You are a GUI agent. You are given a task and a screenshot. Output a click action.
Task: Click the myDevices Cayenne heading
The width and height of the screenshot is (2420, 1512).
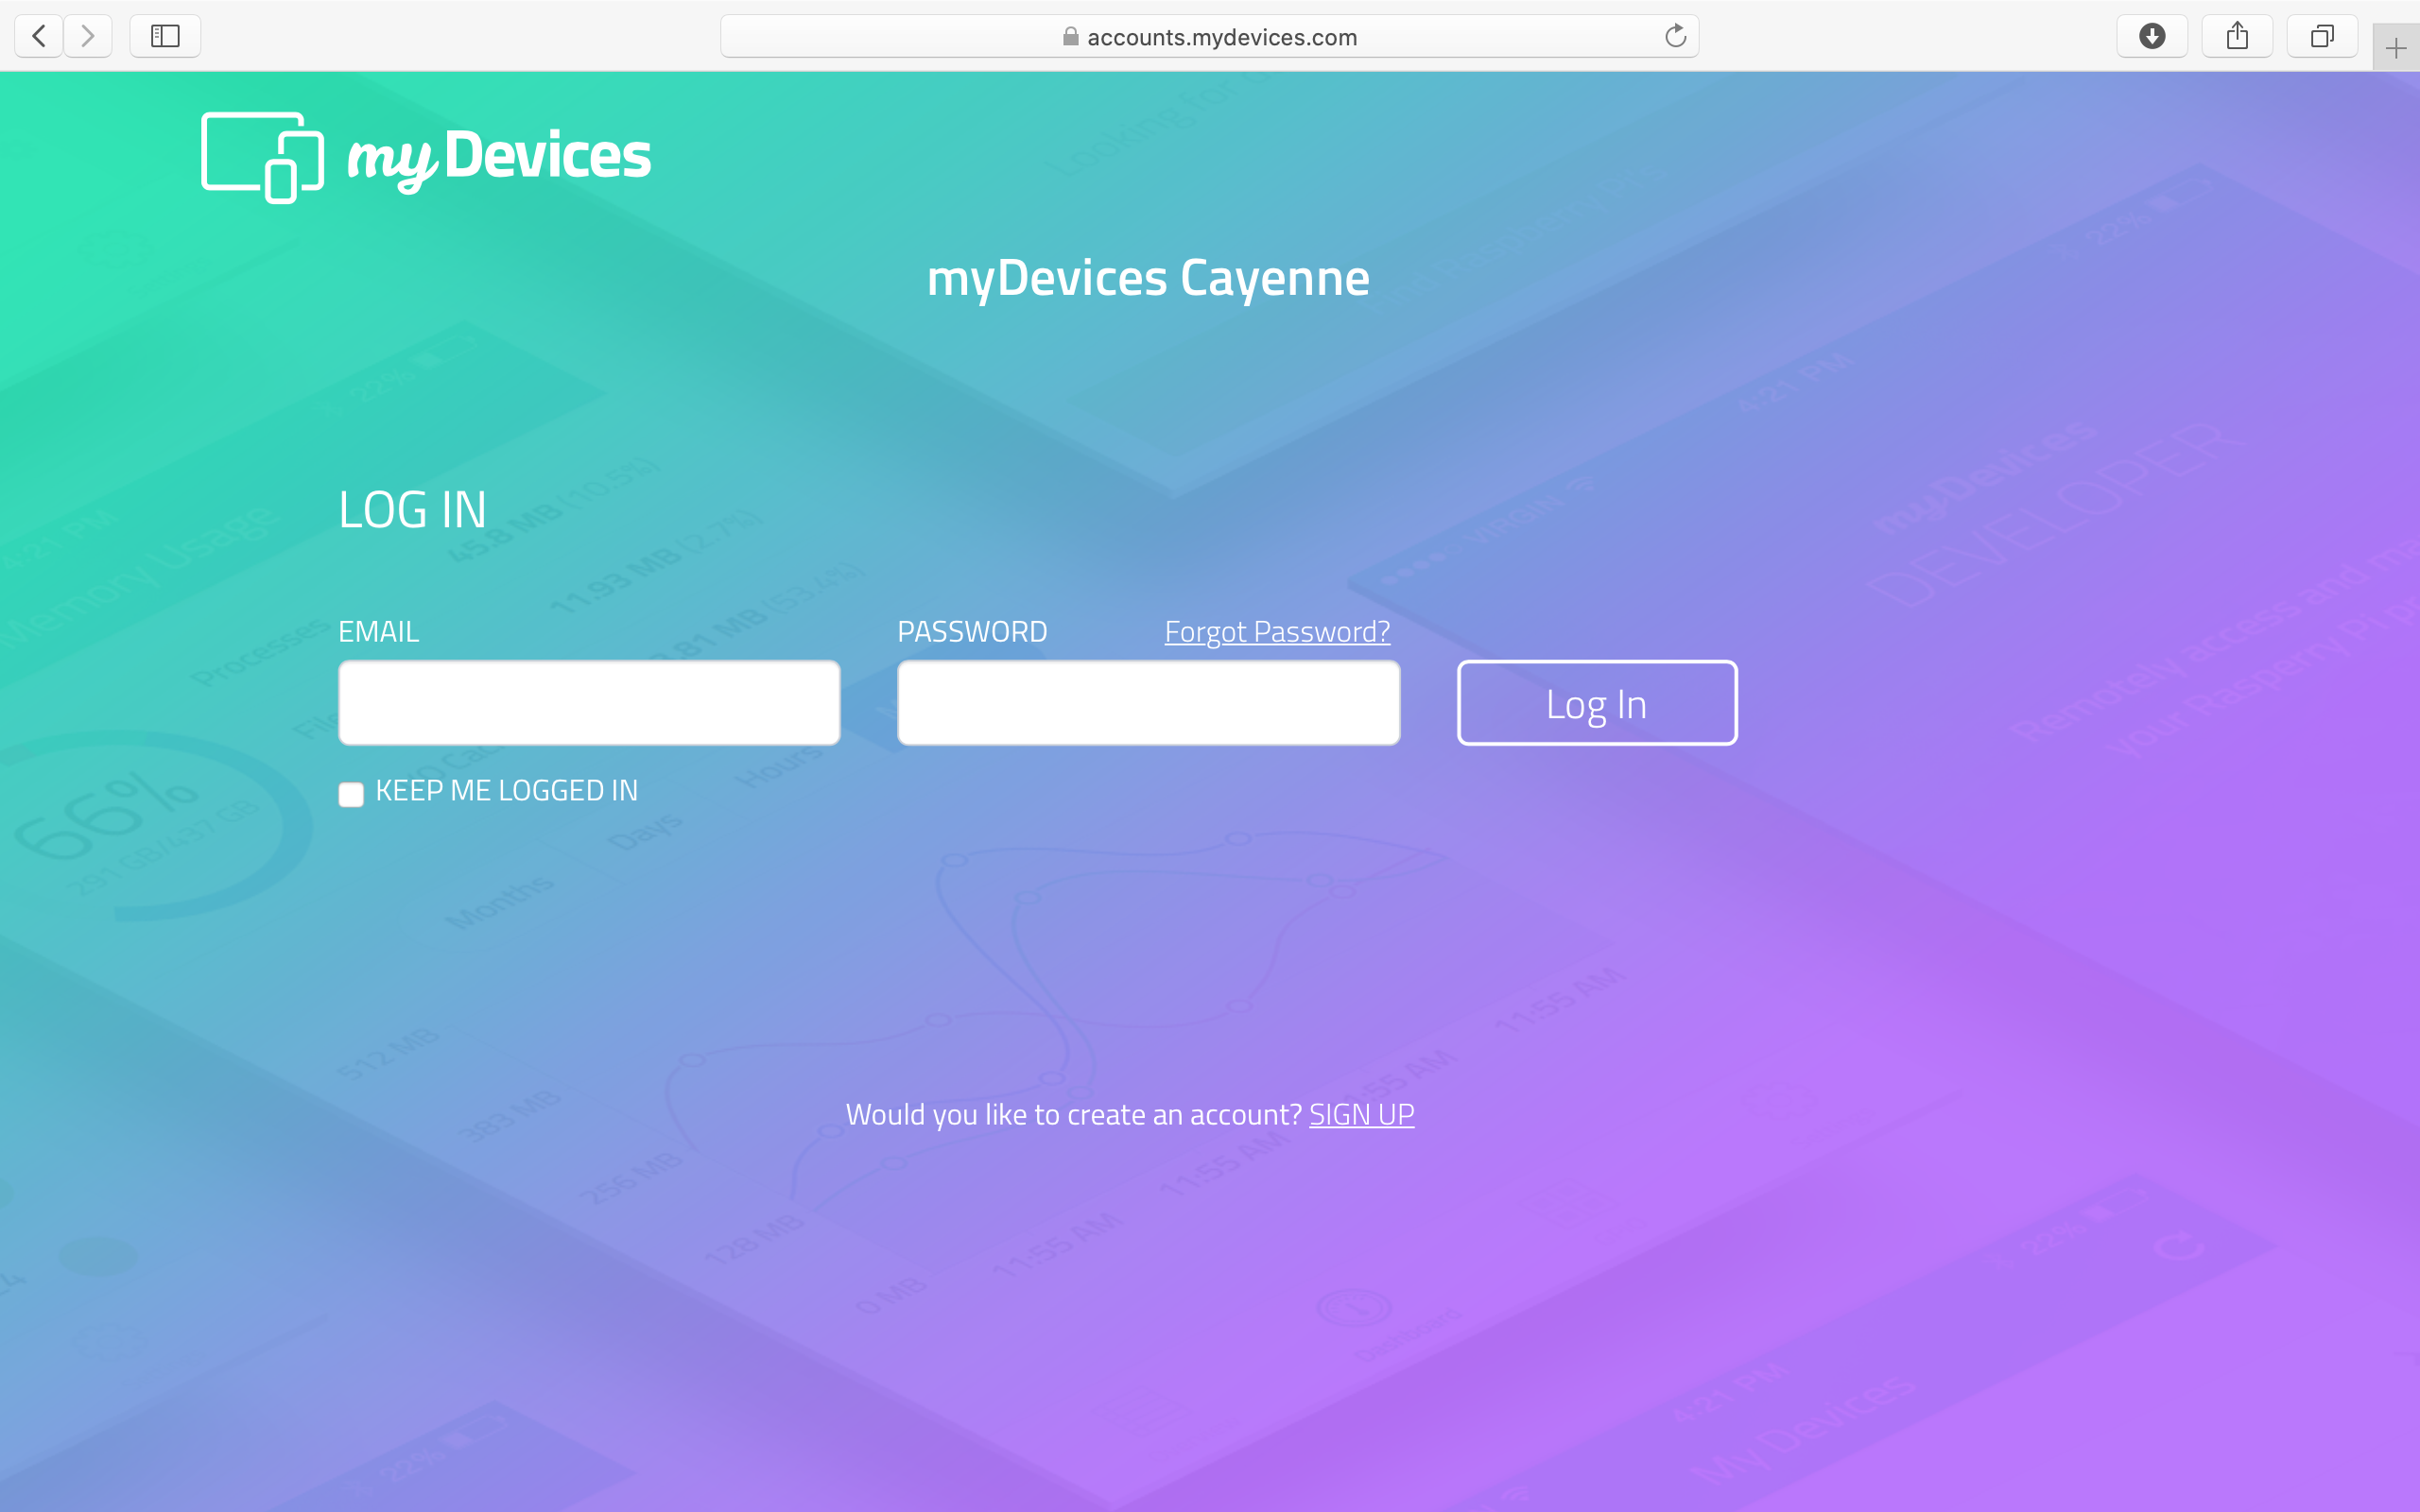coord(1148,278)
